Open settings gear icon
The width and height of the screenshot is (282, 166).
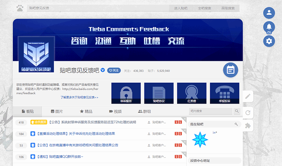click(x=269, y=41)
